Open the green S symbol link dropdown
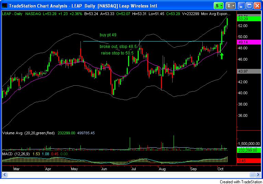Screen dimensions: 263x184 coord(218,6)
